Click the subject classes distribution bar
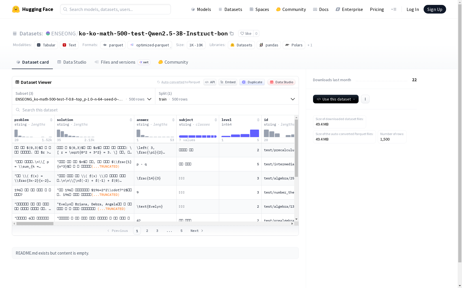 [198, 137]
